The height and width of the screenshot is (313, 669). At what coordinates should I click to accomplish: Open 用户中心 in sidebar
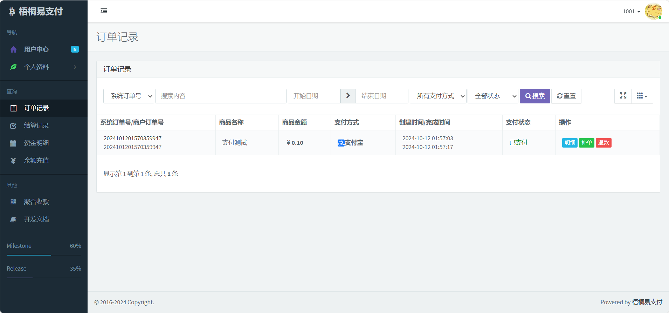pyautogui.click(x=44, y=49)
